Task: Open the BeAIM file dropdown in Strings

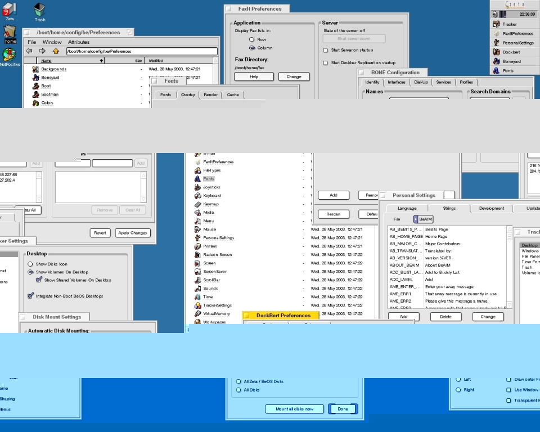Action: point(423,219)
